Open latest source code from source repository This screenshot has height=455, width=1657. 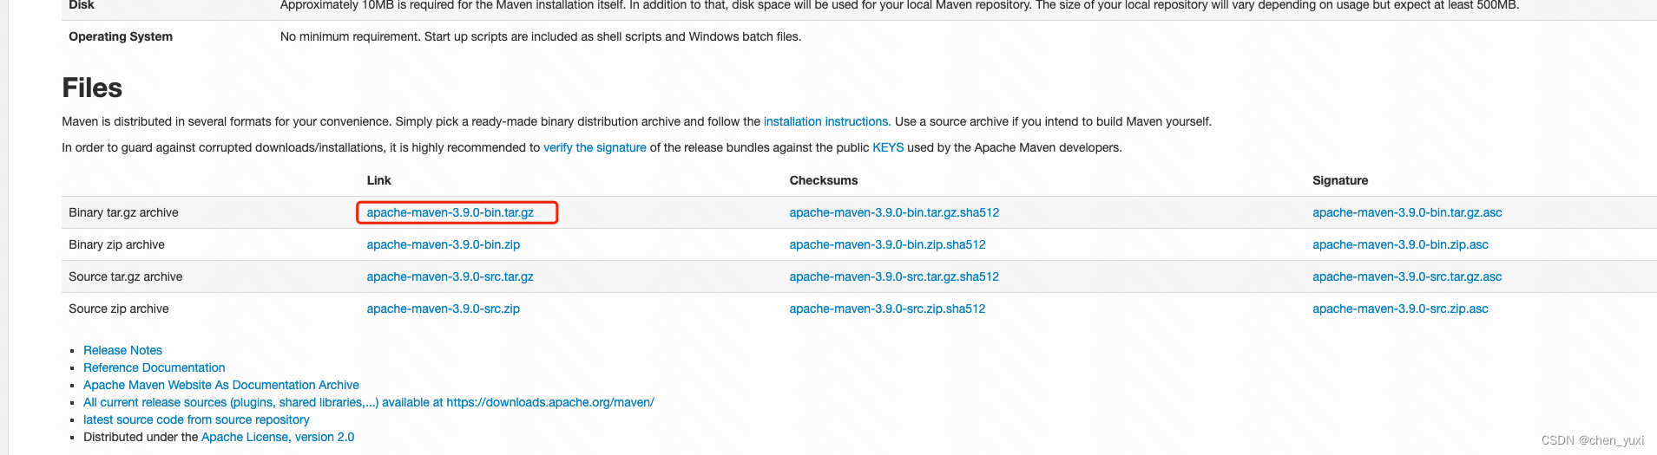196,419
